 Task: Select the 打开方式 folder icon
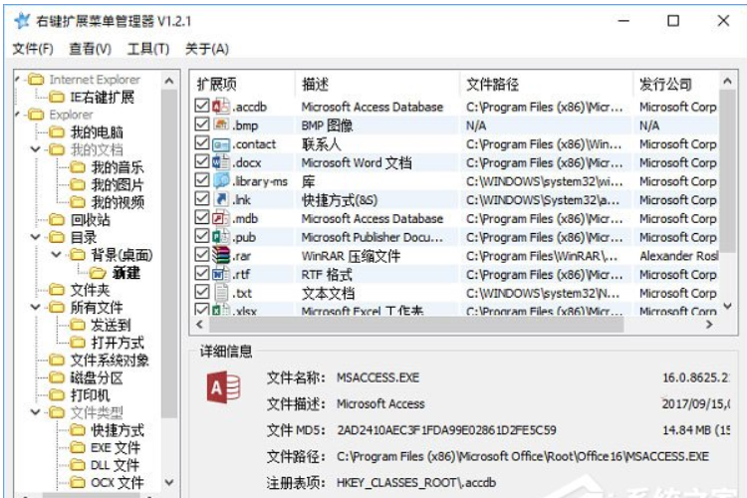[x=77, y=343]
